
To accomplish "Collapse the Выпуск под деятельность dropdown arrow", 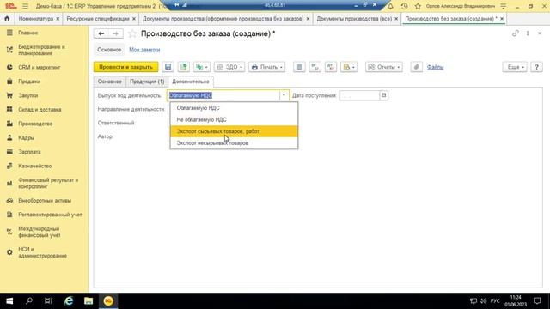I will (x=284, y=95).
